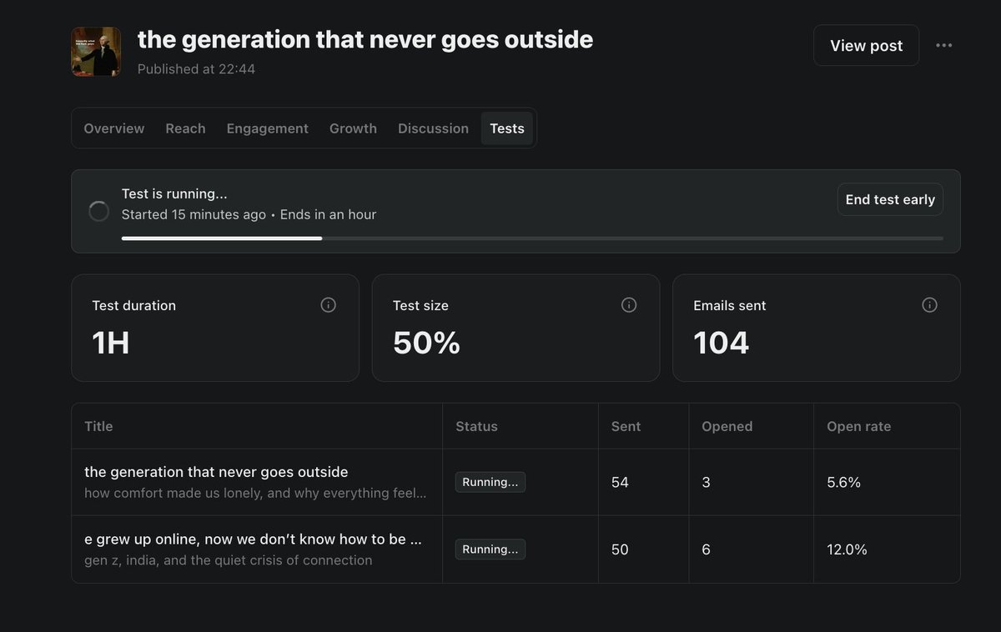Click the Sent value 50
This screenshot has width=1001, height=632.
click(x=620, y=549)
